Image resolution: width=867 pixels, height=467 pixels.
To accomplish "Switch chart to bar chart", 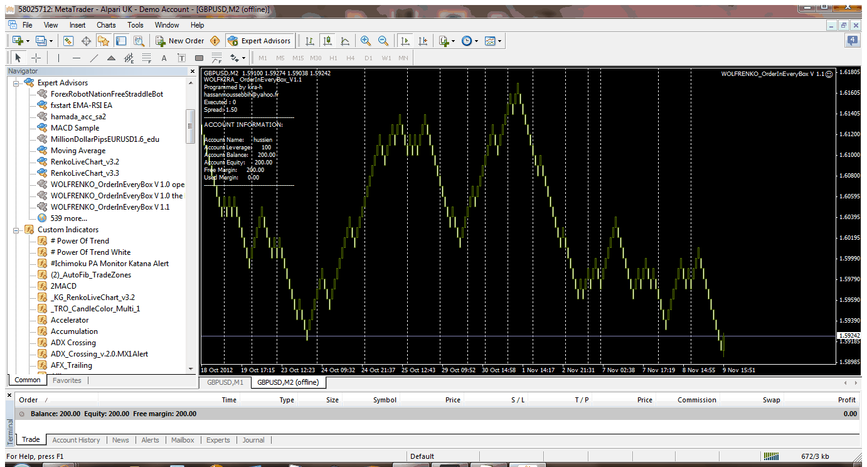I will pos(310,41).
